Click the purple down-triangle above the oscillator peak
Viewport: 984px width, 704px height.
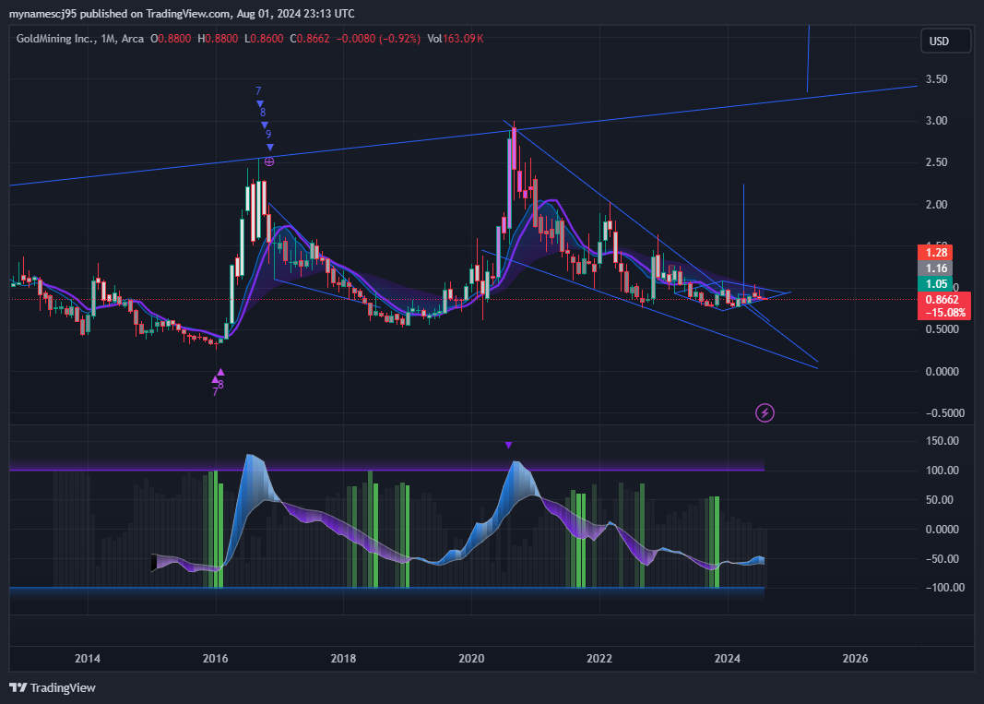[508, 446]
